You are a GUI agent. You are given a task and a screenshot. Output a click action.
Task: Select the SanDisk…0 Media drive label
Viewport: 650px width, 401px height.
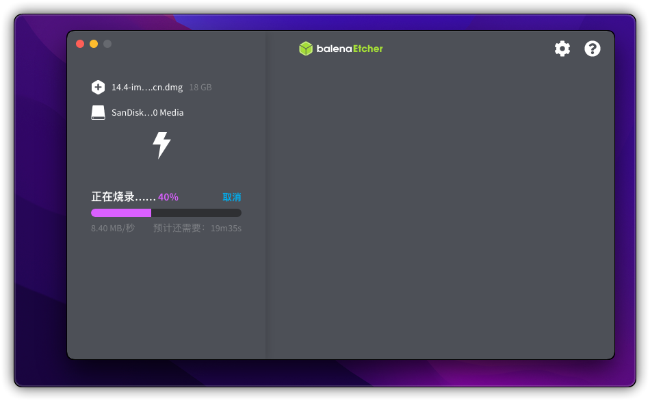tap(147, 112)
